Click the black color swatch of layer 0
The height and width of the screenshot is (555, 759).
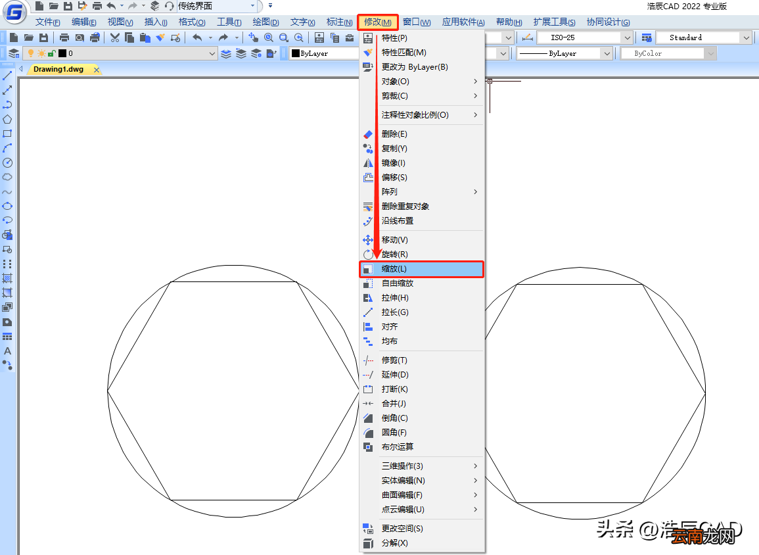click(62, 53)
